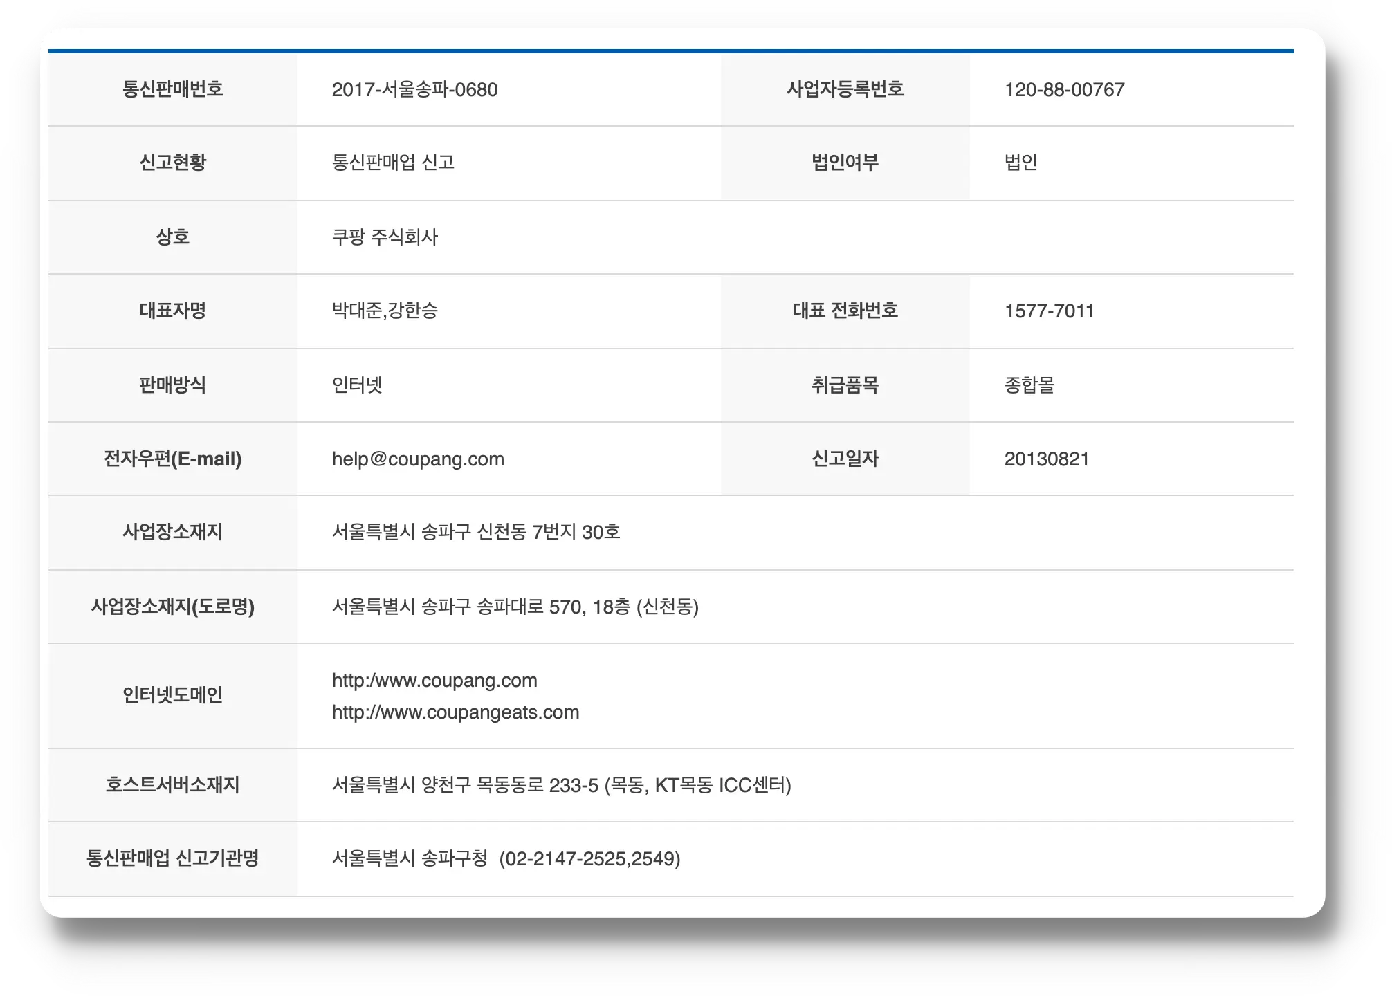Click the 취급품목 label

tap(845, 385)
